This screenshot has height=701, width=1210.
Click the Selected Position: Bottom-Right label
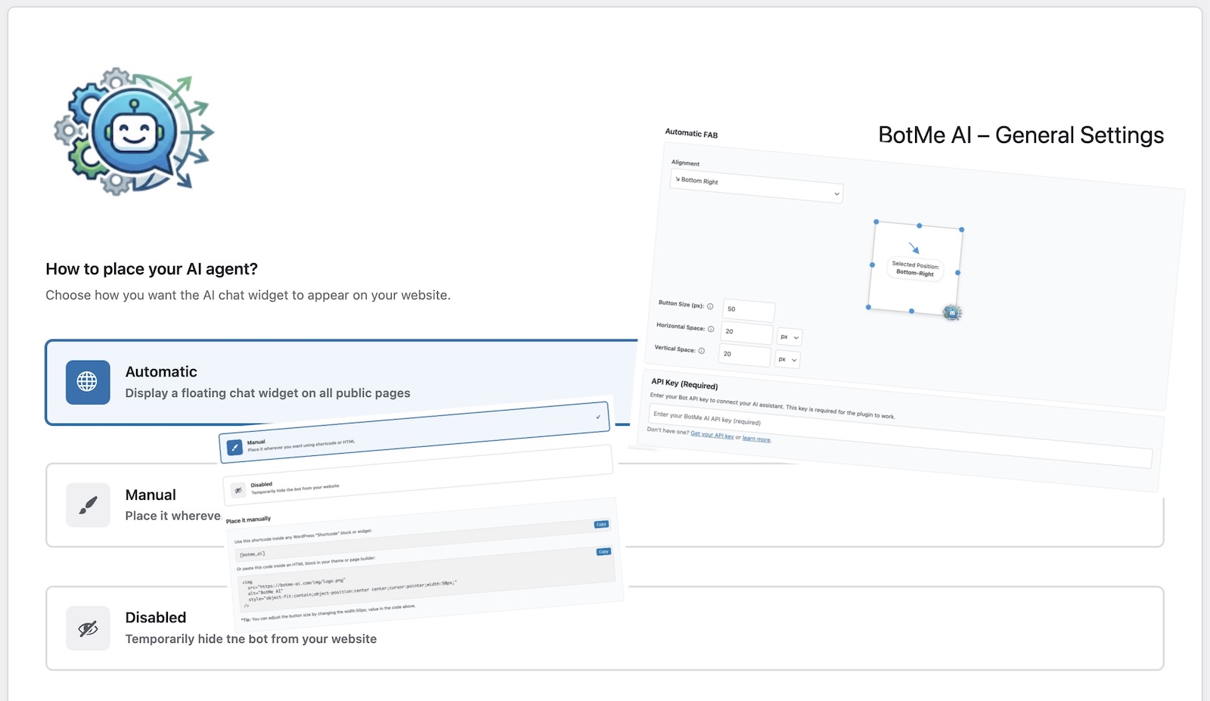(915, 269)
